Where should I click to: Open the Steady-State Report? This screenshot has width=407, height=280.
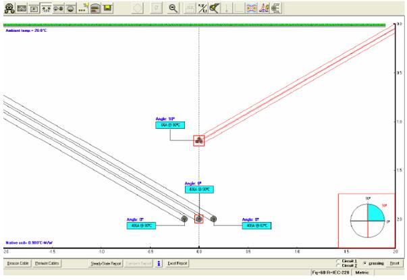click(105, 263)
